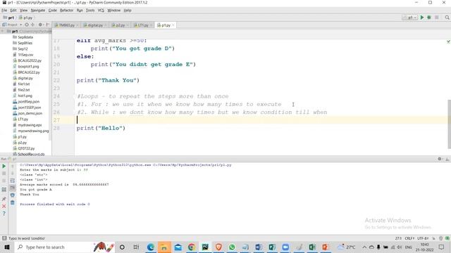Open PyCharm icon in taskbar
Viewport: 451px width, 253px height.
click(x=205, y=247)
